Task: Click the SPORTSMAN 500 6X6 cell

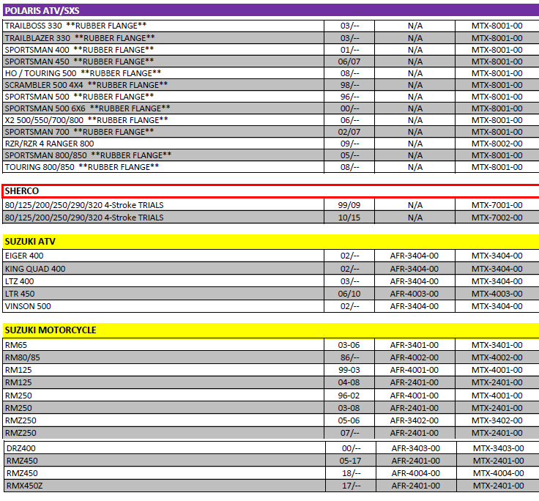Action: [x=163, y=108]
